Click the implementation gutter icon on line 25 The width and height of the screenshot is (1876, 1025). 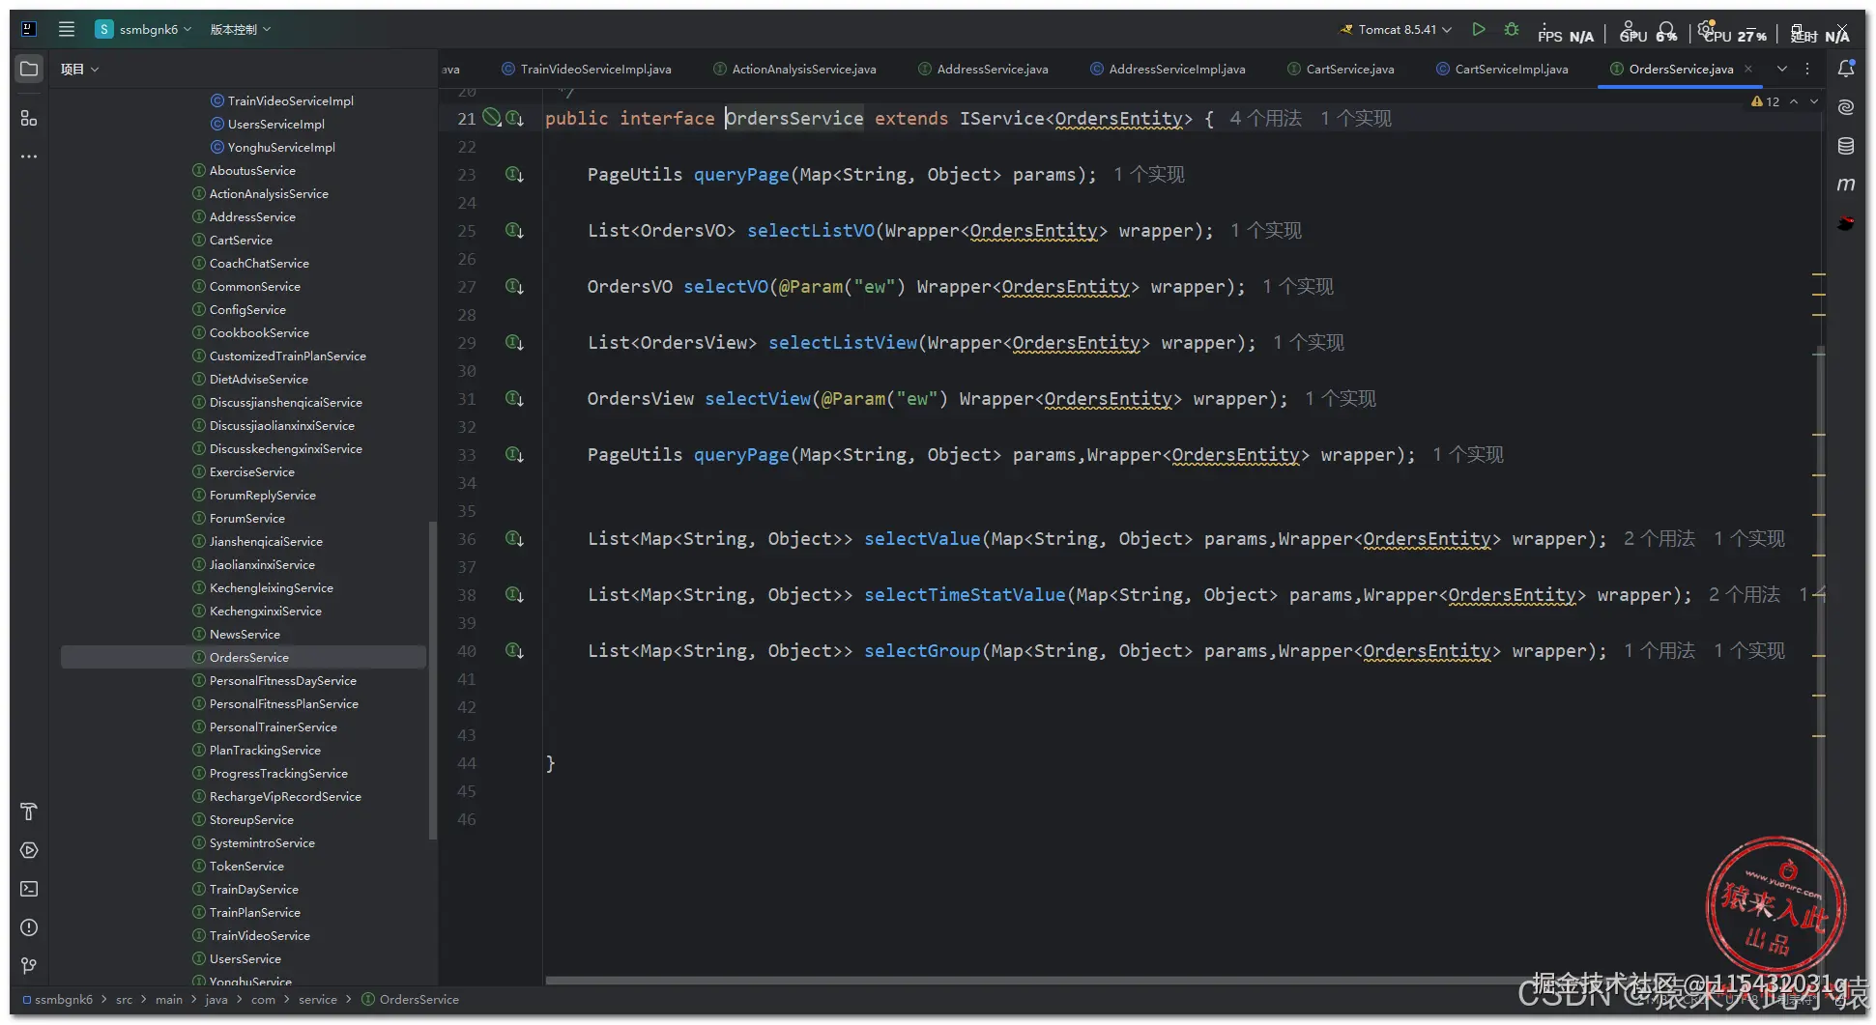pyautogui.click(x=514, y=231)
